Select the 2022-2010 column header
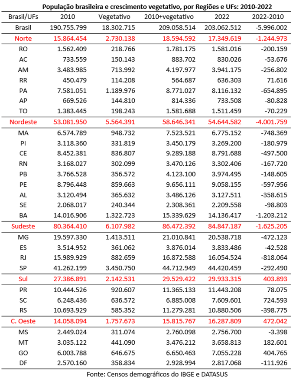This screenshot has width=296, height=379. [x=268, y=17]
